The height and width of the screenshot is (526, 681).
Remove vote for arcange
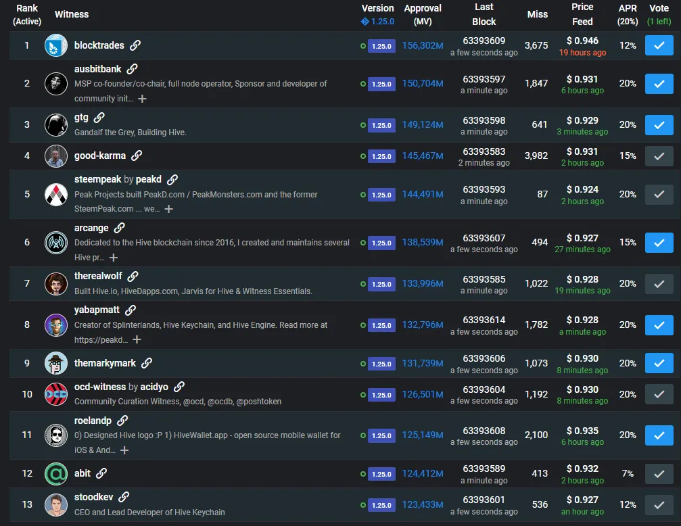659,243
